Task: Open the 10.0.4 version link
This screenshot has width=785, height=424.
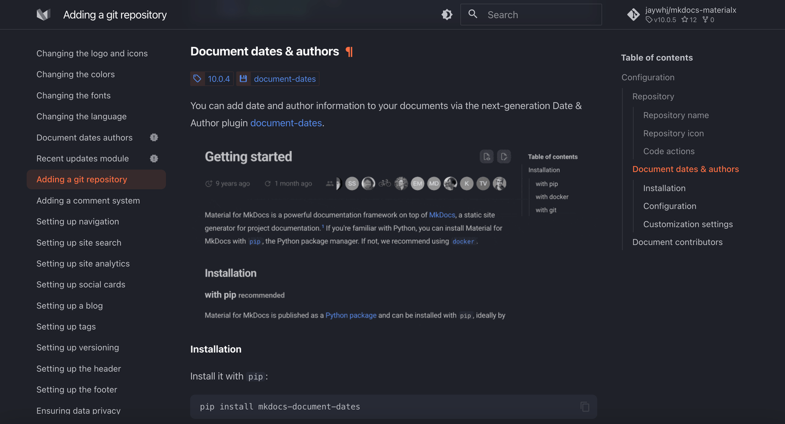Action: coord(219,79)
